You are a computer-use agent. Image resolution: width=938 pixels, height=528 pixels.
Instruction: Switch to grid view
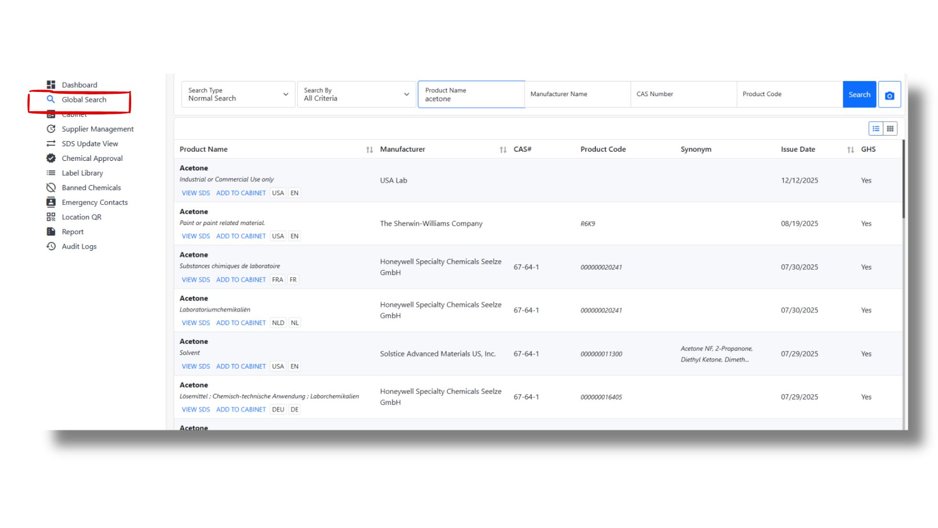[x=890, y=128]
